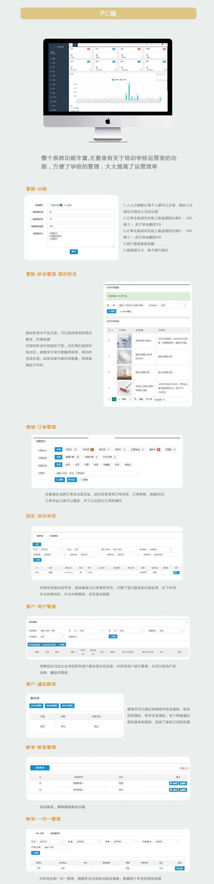Select 拼团订单 order type
This screenshot has height=884, width=214.
coord(91,457)
